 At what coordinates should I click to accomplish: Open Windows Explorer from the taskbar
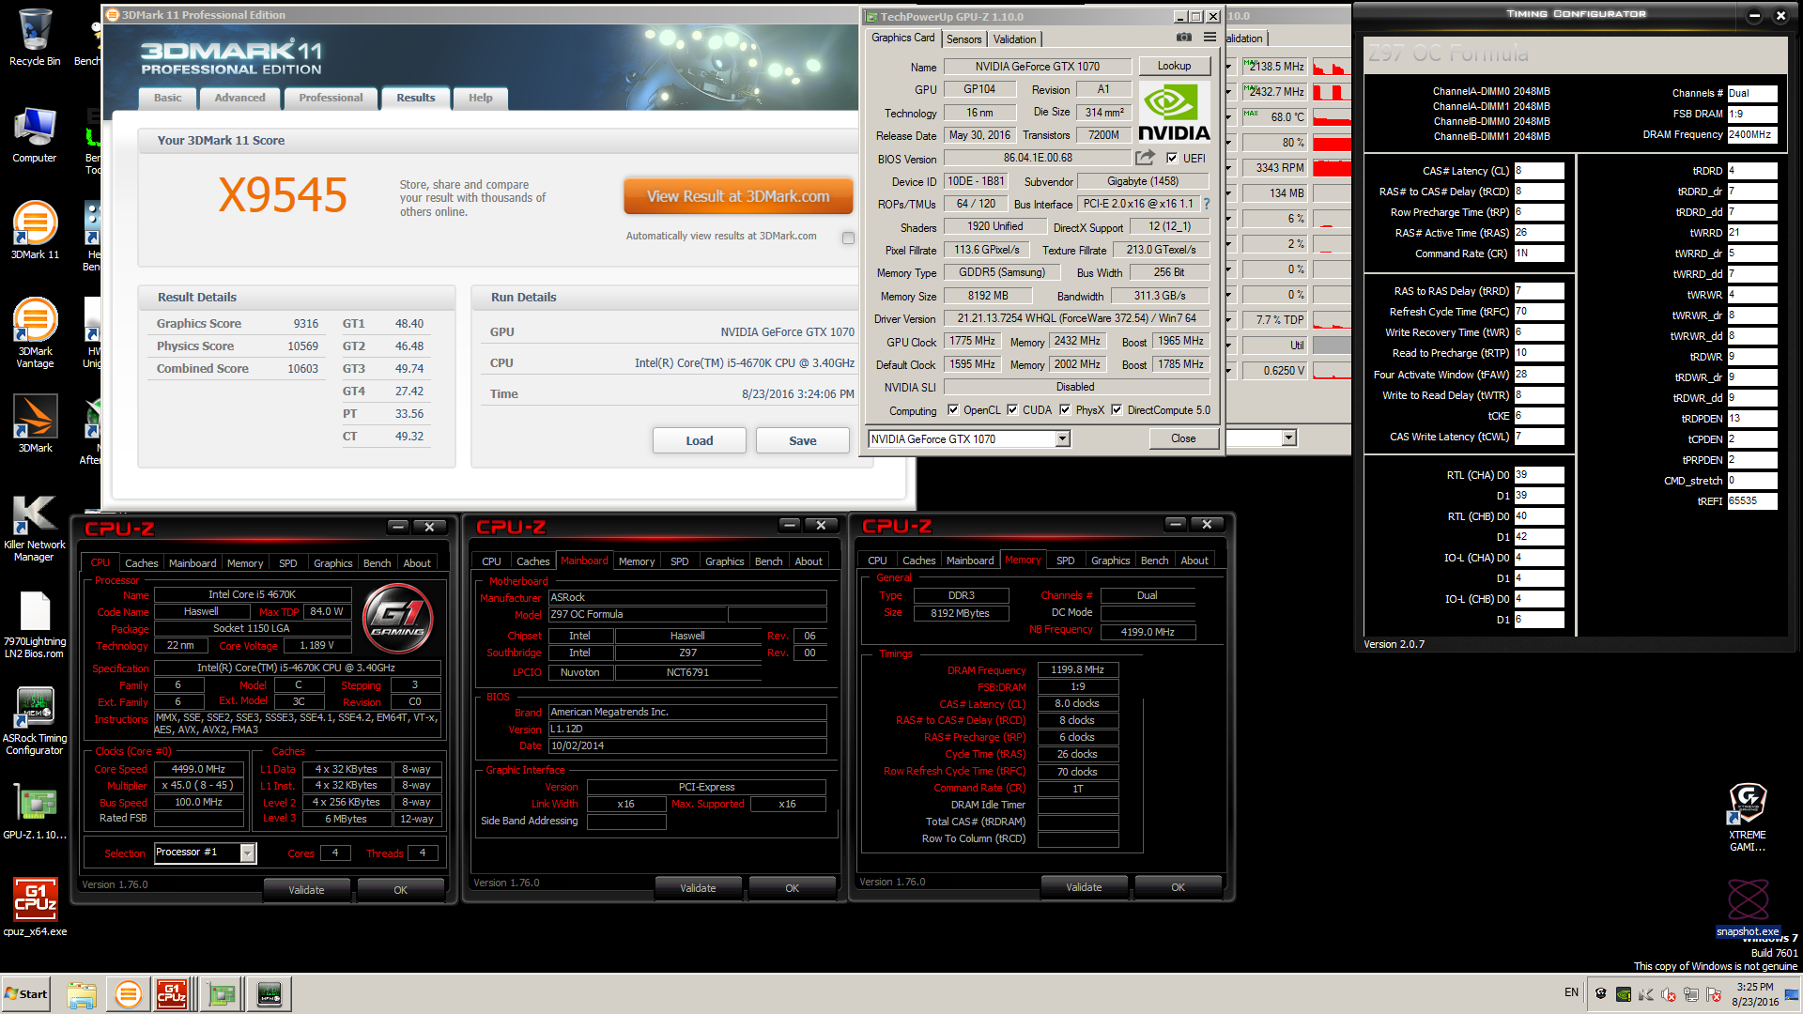pyautogui.click(x=82, y=994)
